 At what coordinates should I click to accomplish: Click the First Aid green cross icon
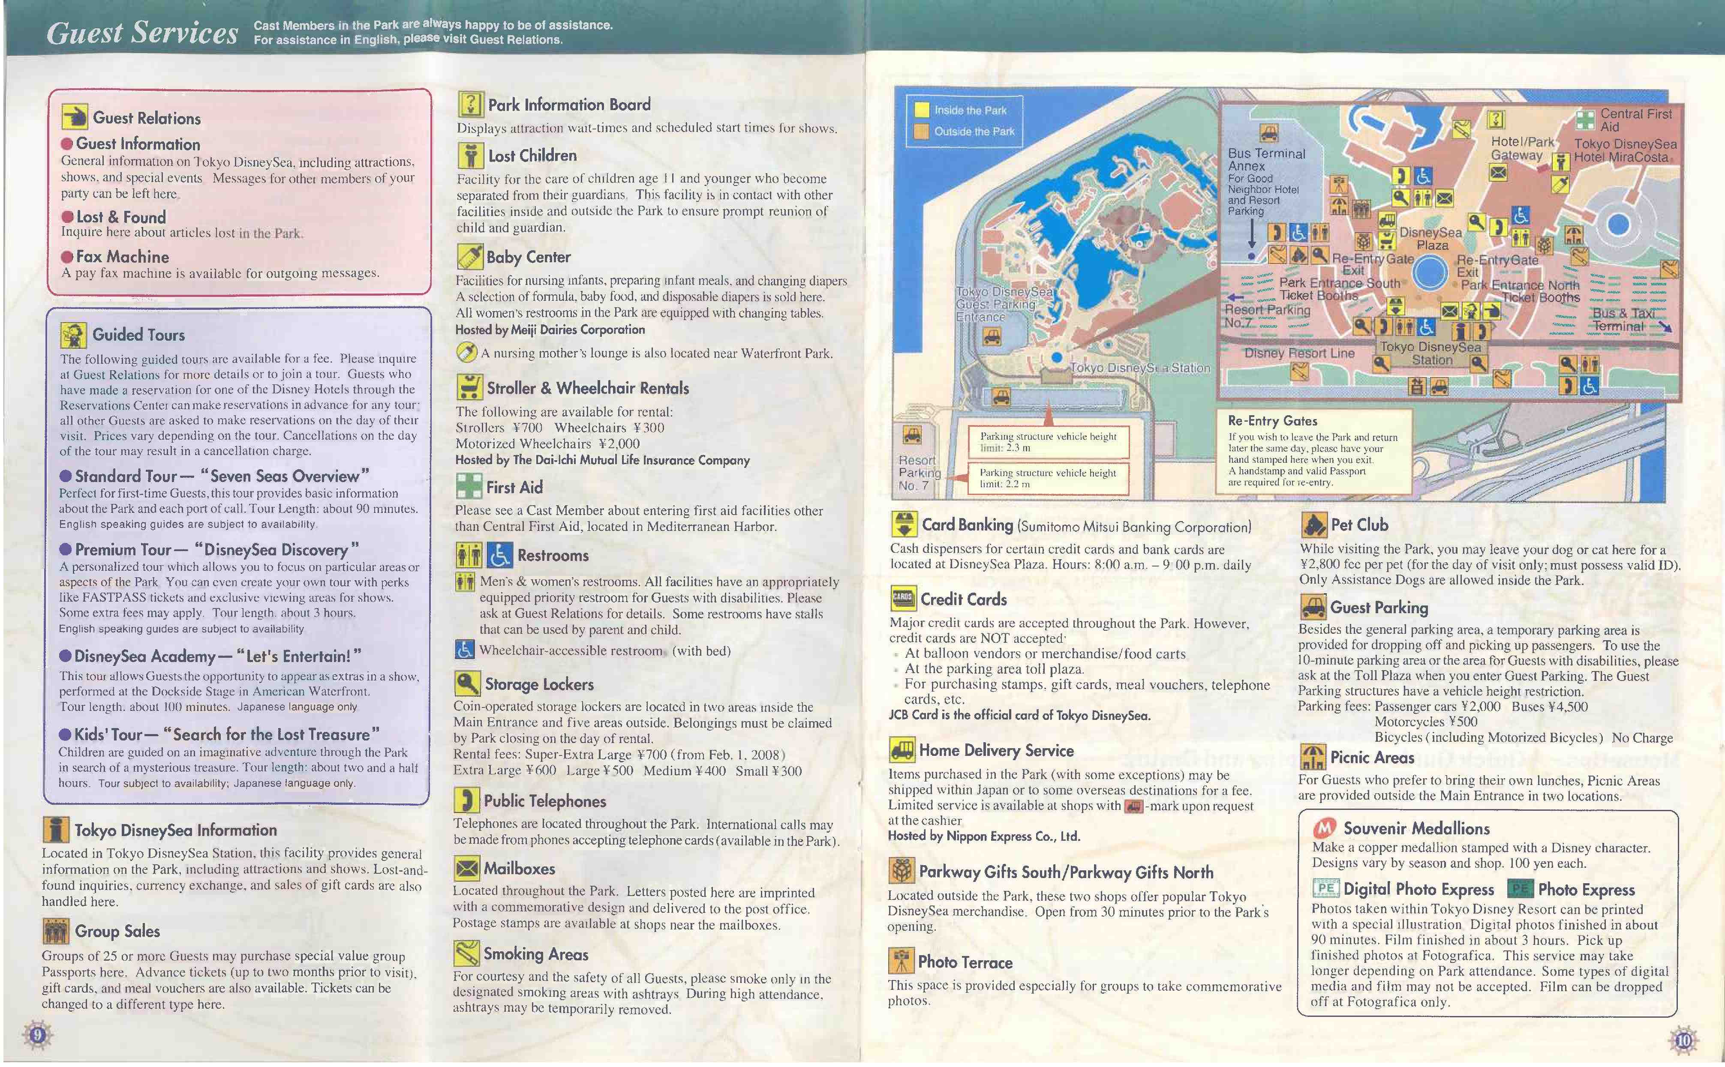(x=469, y=486)
